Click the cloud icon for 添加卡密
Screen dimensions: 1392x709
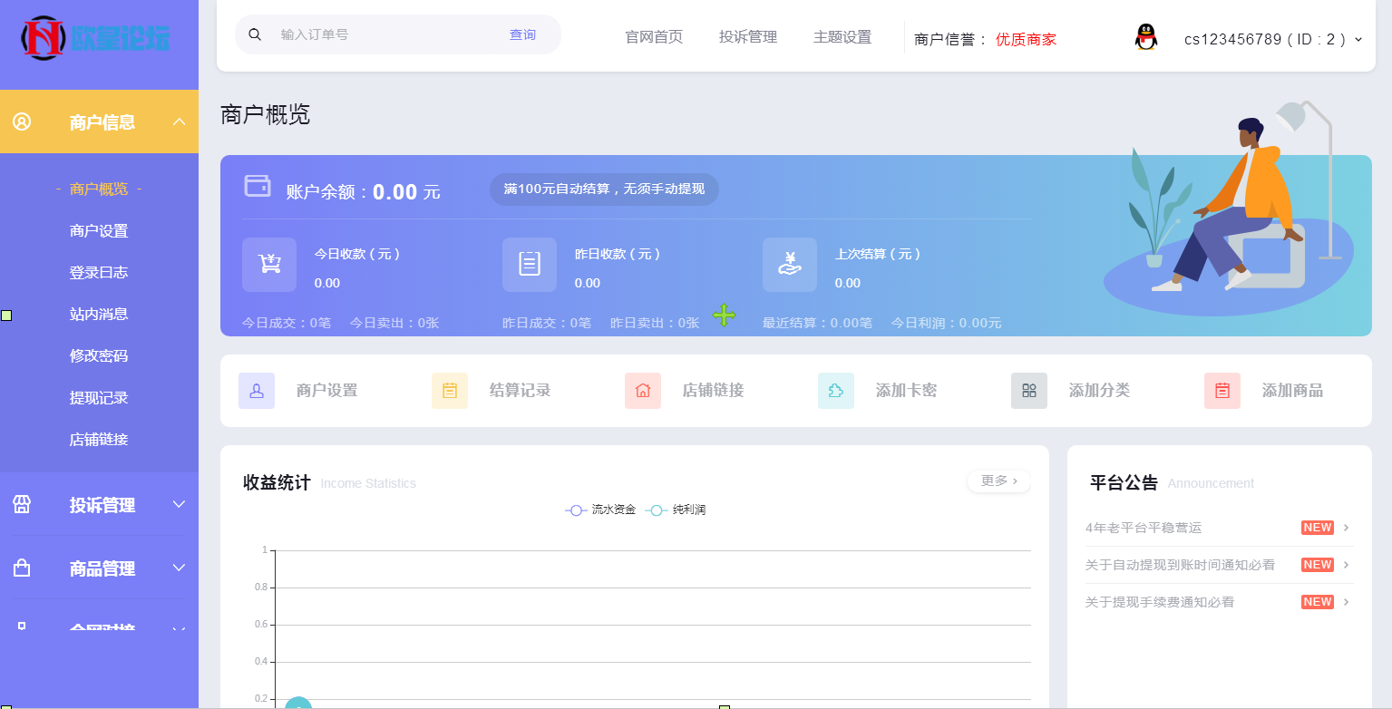tap(836, 390)
